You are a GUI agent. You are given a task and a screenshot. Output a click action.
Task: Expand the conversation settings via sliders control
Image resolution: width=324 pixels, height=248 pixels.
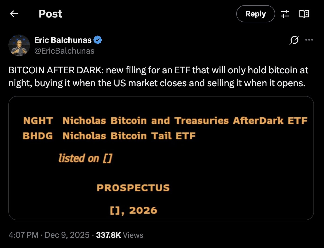pyautogui.click(x=285, y=14)
